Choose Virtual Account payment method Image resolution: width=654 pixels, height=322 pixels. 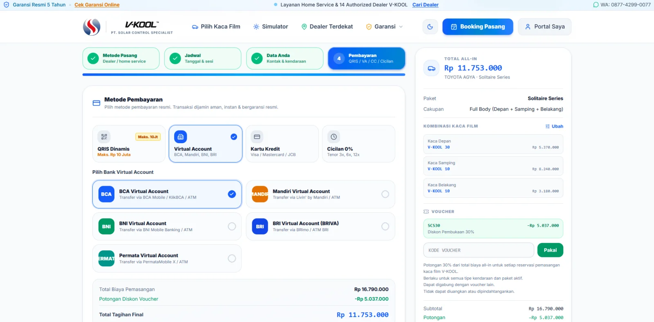(x=206, y=144)
